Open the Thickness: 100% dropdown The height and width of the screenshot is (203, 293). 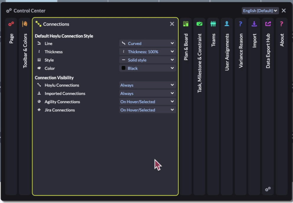147,52
